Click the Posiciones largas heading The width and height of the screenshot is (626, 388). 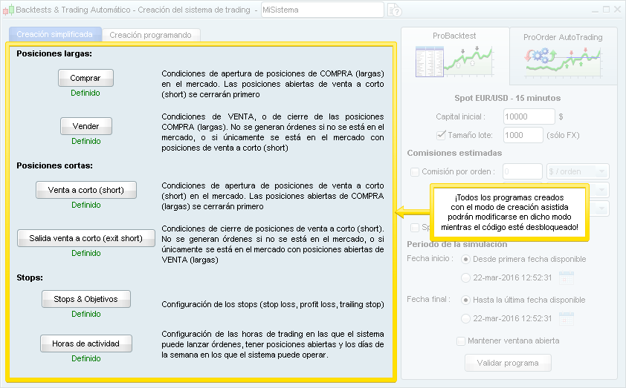[x=54, y=53]
